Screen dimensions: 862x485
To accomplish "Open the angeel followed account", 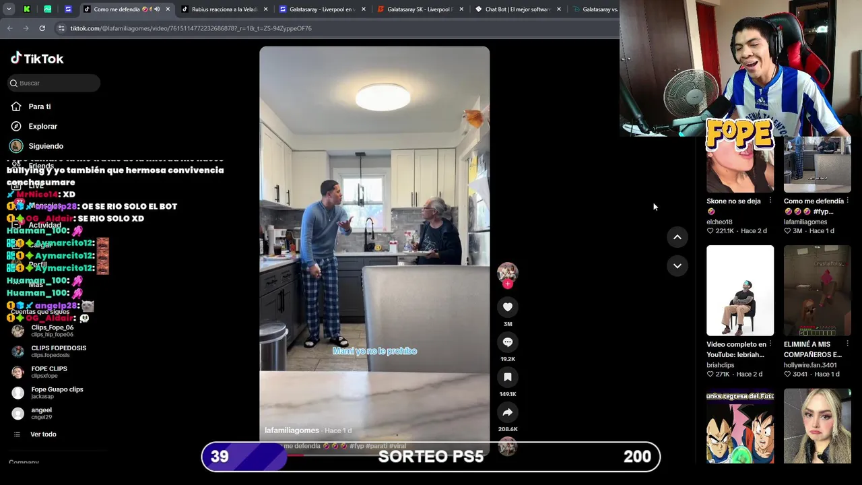I will coord(41,413).
